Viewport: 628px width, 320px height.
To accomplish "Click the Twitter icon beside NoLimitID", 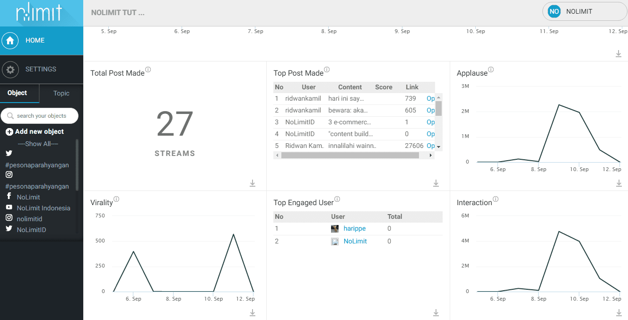I will pyautogui.click(x=9, y=228).
